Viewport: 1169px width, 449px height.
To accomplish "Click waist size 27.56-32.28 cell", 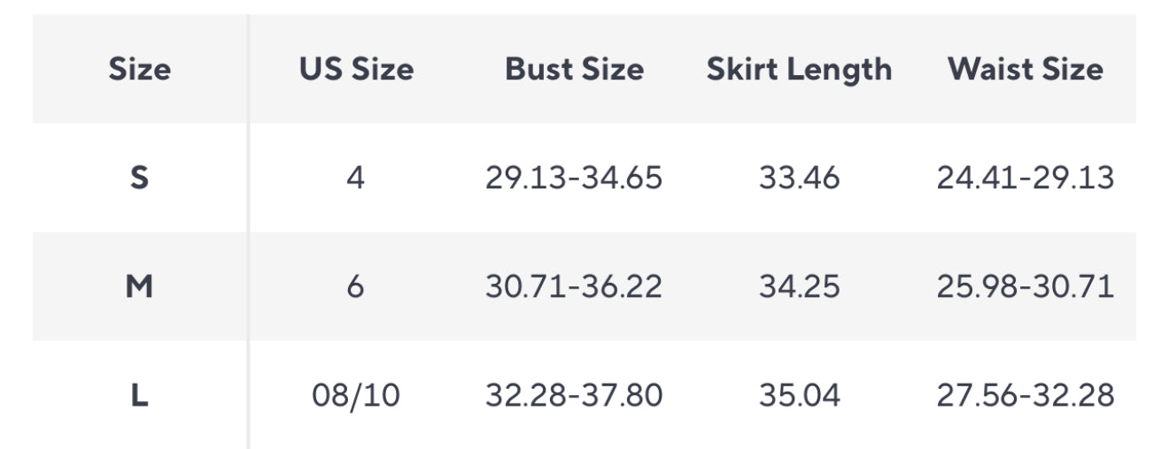I will coord(1026,395).
